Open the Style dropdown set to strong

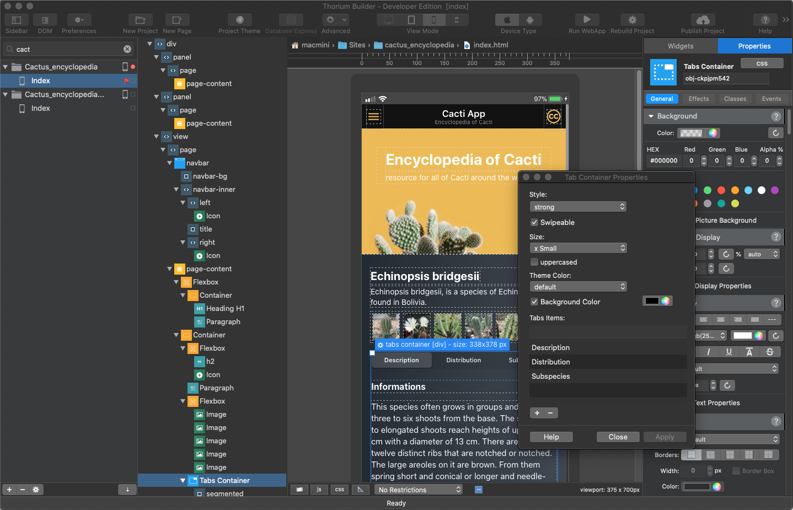click(578, 207)
